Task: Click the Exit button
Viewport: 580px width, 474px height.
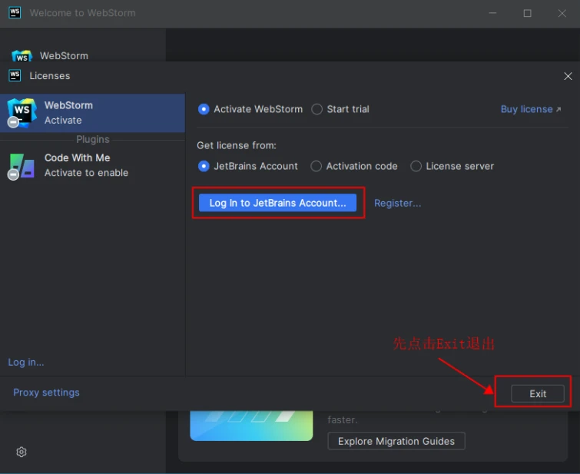Action: [538, 393]
